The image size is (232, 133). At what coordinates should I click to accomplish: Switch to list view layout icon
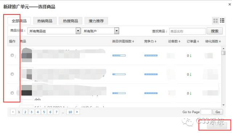coord(222,21)
